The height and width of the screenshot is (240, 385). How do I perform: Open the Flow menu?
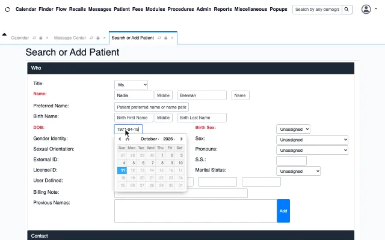pos(61,9)
